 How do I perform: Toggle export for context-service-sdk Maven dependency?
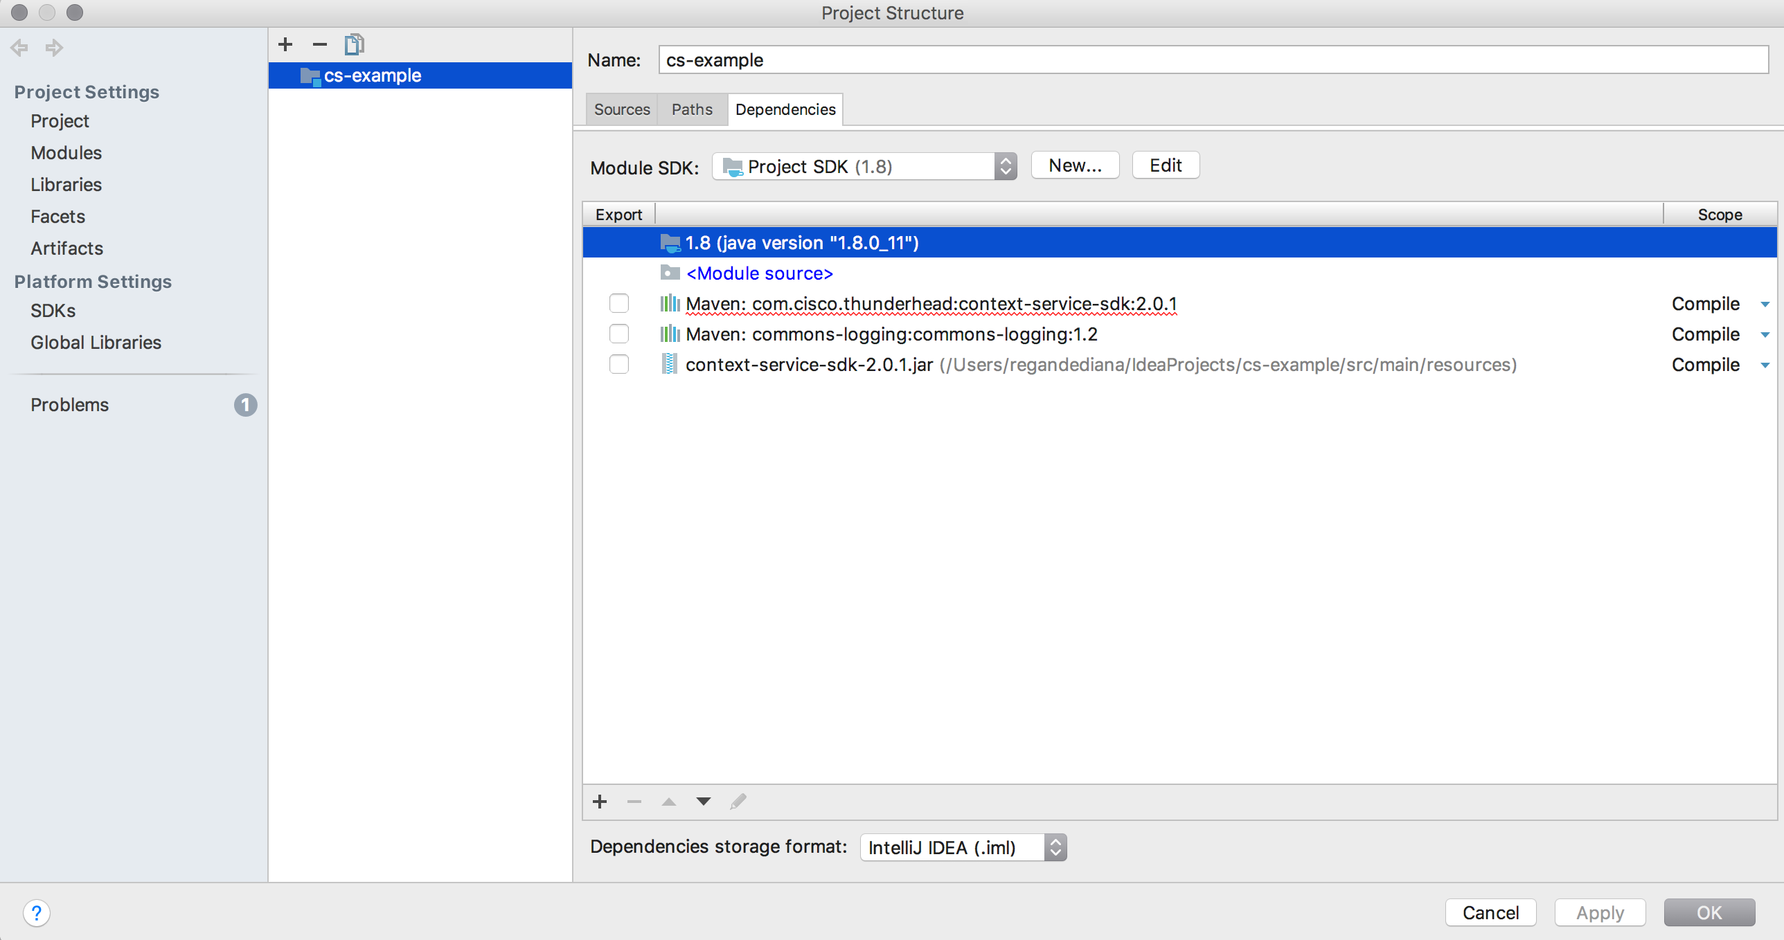[x=619, y=303]
